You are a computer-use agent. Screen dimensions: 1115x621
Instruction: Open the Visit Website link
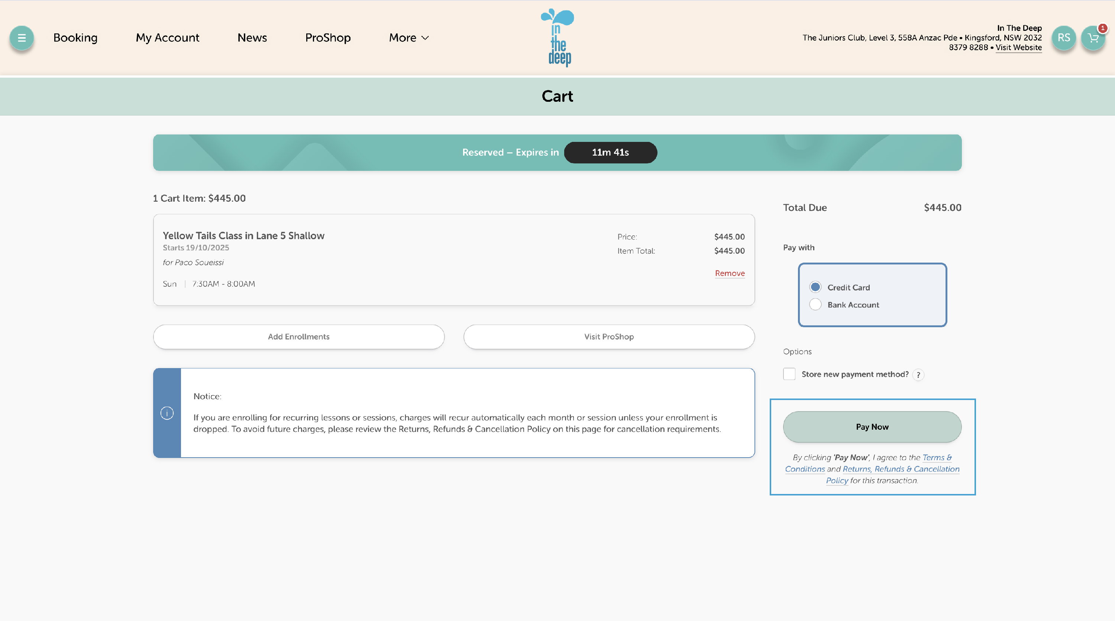click(1018, 48)
